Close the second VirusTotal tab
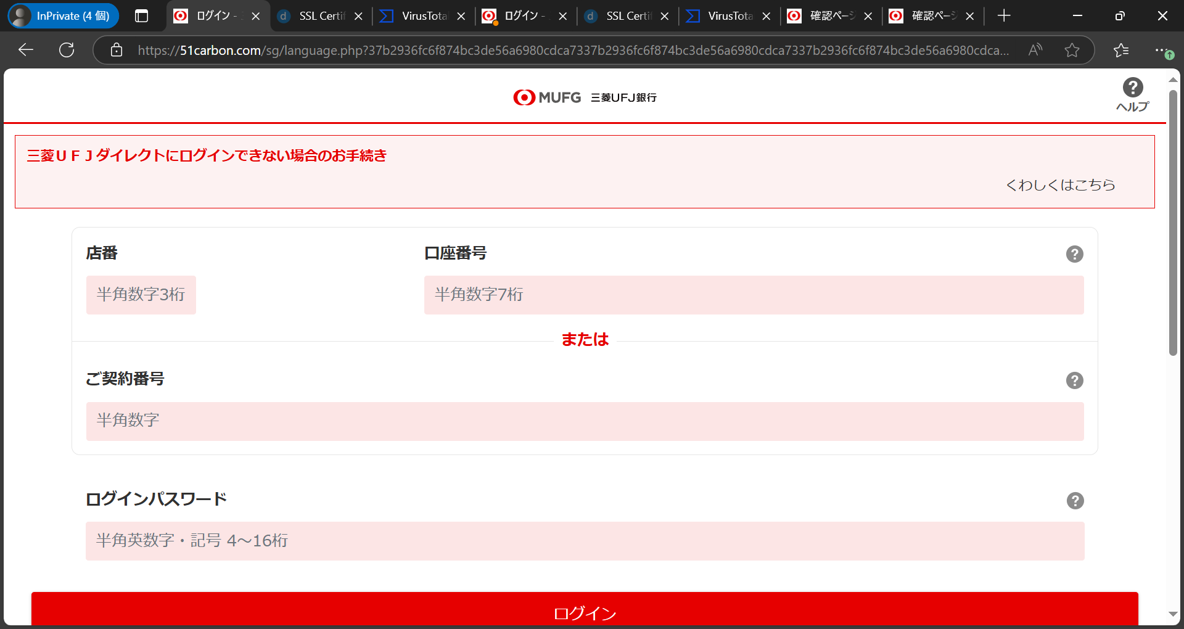The height and width of the screenshot is (629, 1184). point(766,16)
